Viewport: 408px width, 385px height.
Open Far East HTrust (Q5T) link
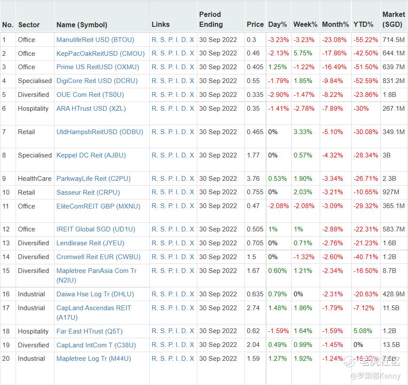pos(90,331)
